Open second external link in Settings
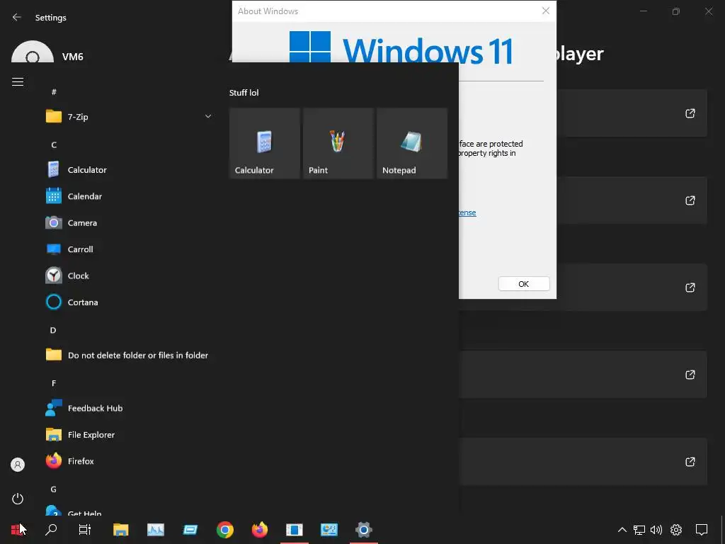Viewport: 725px width, 544px height. (690, 200)
